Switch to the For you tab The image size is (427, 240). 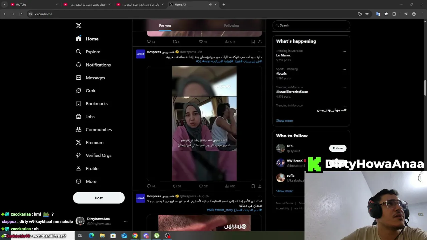[x=165, y=25]
